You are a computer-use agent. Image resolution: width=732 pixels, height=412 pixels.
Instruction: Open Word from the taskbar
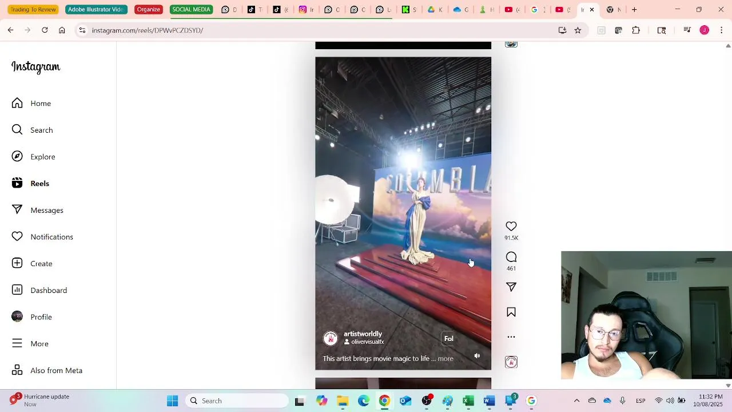click(489, 401)
